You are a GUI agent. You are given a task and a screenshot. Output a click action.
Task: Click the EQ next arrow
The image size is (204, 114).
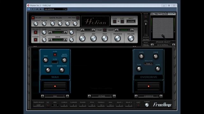click(x=93, y=30)
